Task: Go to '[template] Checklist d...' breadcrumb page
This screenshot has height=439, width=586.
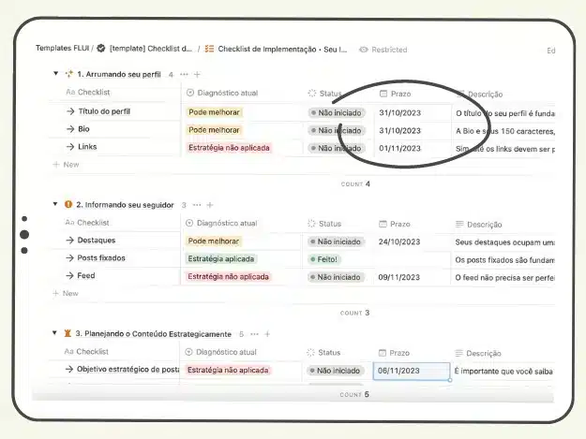Action: pos(150,49)
